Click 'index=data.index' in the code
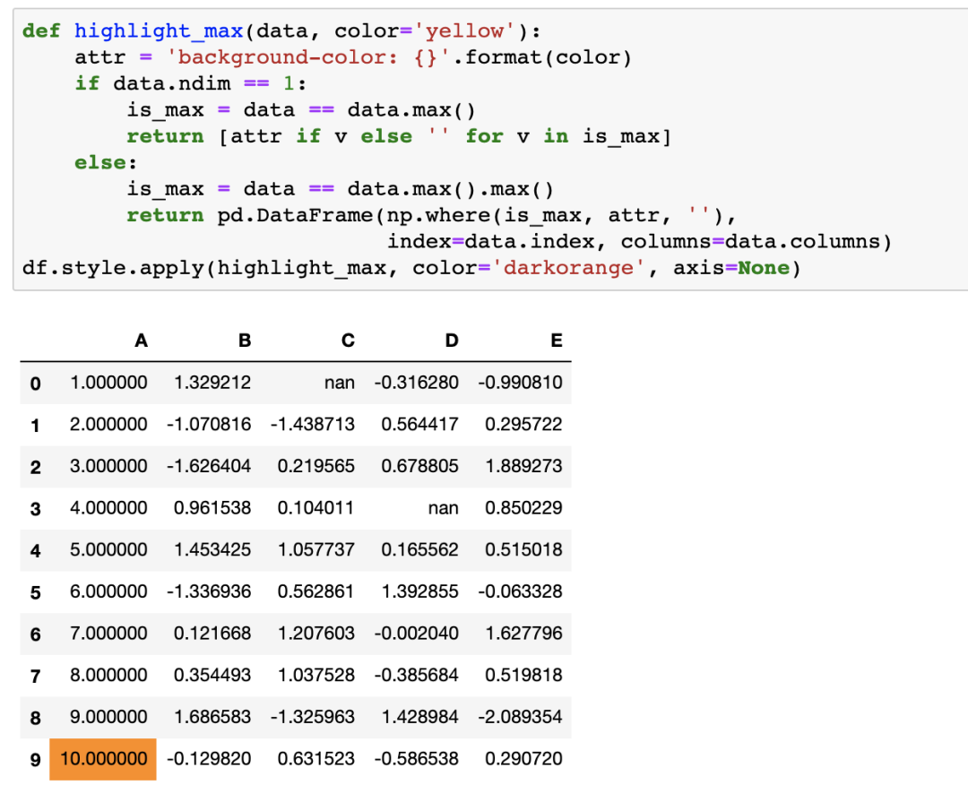 pyautogui.click(x=491, y=241)
